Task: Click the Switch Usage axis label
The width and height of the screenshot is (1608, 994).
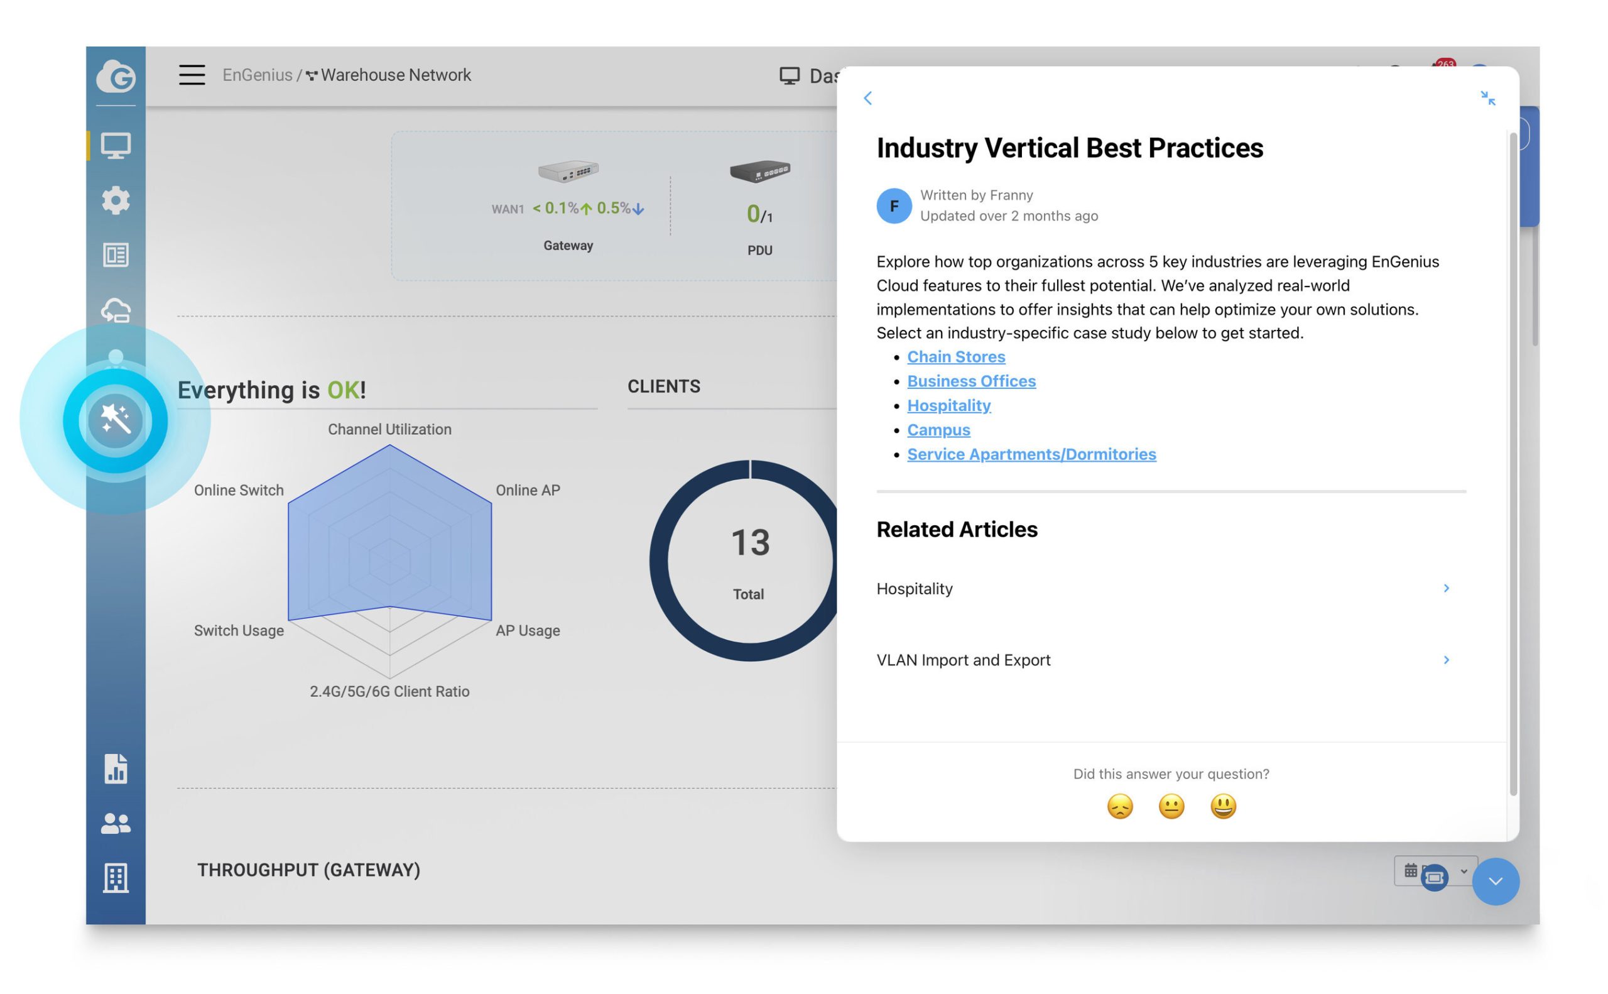Action: click(239, 631)
